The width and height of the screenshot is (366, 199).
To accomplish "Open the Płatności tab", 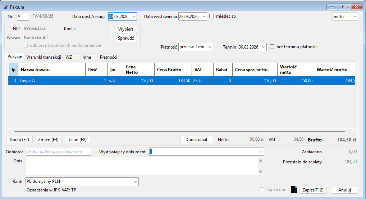I will (108, 57).
